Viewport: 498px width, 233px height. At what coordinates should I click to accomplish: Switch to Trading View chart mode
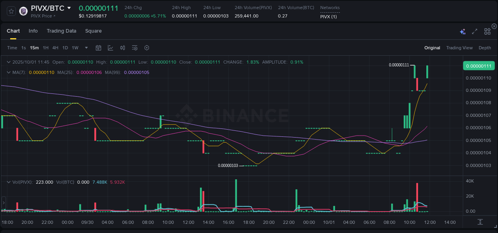[x=459, y=47]
